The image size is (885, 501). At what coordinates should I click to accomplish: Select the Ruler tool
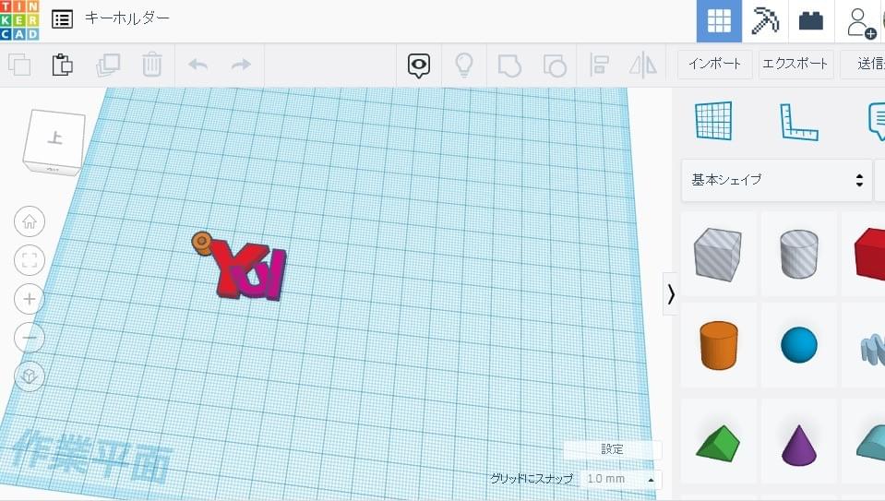click(798, 121)
